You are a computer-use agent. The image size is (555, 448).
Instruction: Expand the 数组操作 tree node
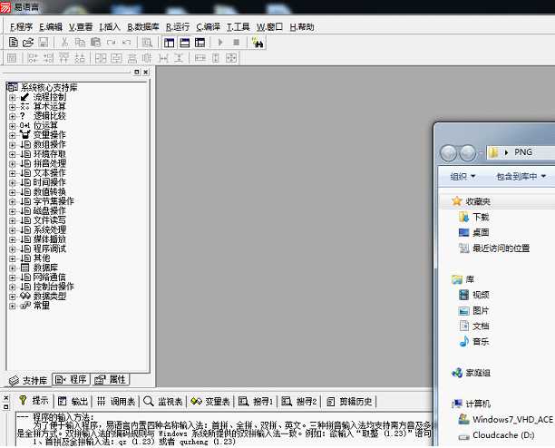(x=12, y=145)
